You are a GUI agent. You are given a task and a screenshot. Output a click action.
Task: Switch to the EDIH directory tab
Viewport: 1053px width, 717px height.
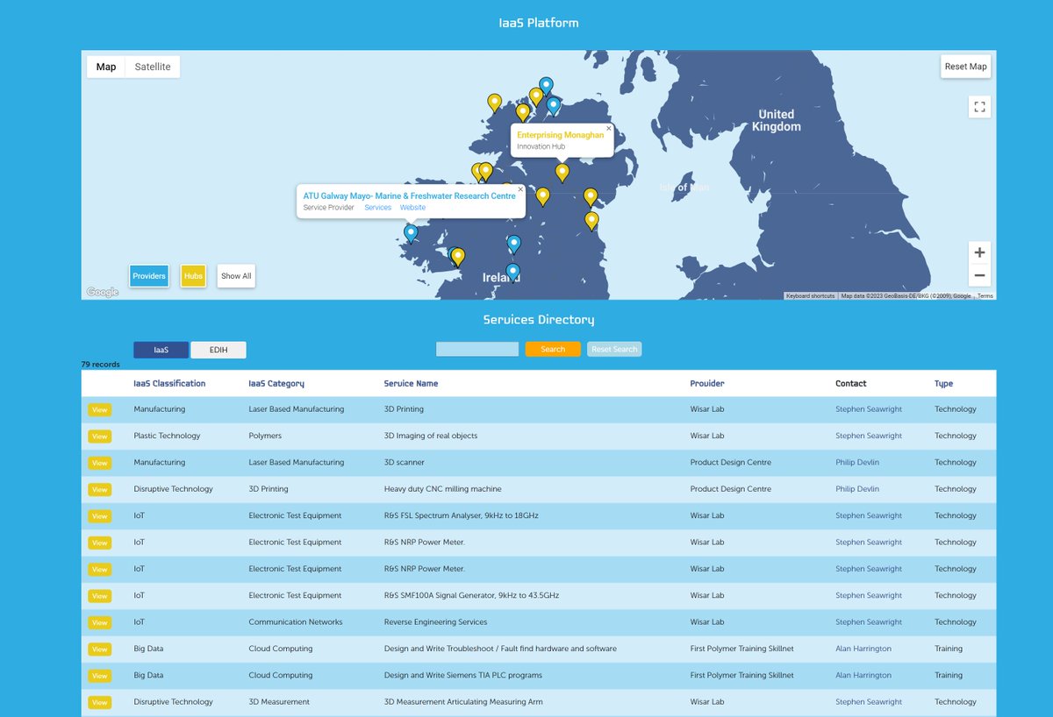coord(218,349)
